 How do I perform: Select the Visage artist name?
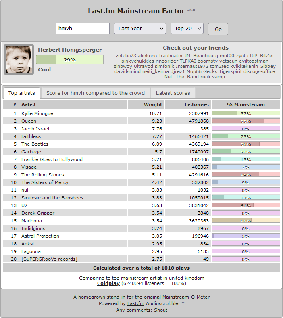[29, 167]
